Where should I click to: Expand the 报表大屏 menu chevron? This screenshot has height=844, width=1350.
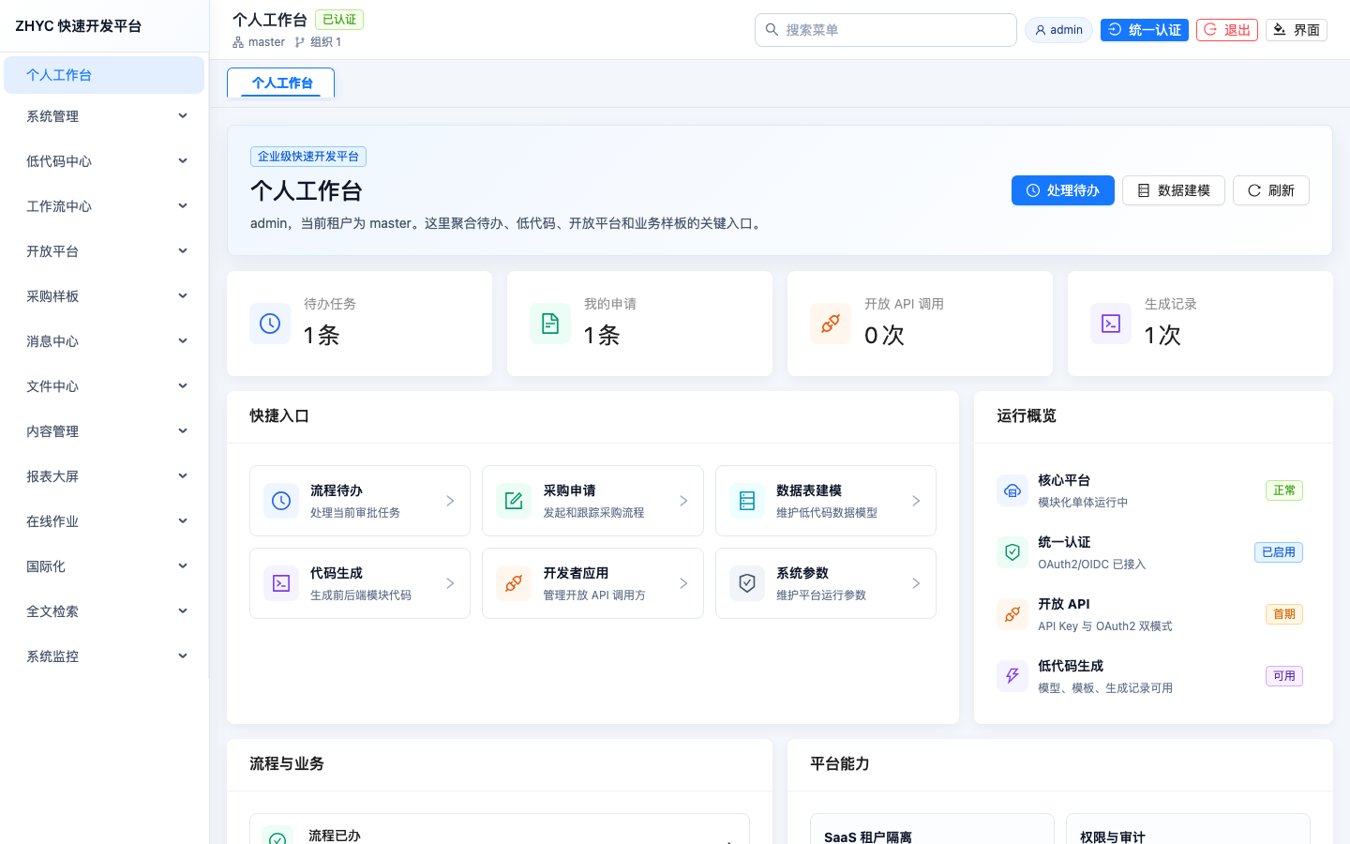click(x=183, y=476)
